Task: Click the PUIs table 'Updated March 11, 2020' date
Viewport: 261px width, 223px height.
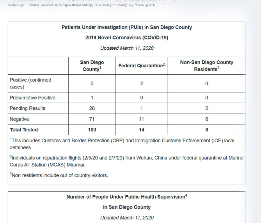Action: [x=127, y=48]
